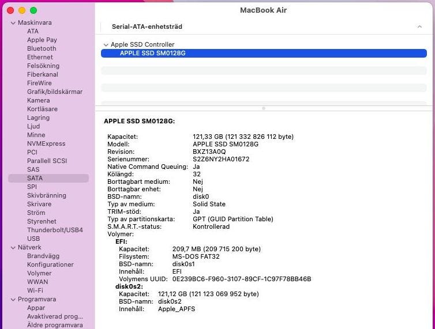435x329 pixels.
Task: Open Bluetooth hardware section
Action: pyautogui.click(x=42, y=48)
